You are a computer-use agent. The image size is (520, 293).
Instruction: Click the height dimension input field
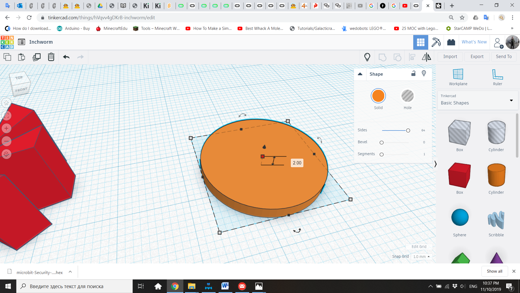[x=297, y=163]
